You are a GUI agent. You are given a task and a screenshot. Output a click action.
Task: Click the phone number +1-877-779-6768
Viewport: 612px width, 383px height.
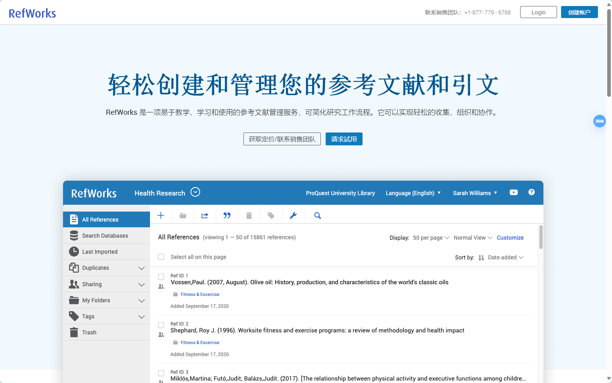487,12
